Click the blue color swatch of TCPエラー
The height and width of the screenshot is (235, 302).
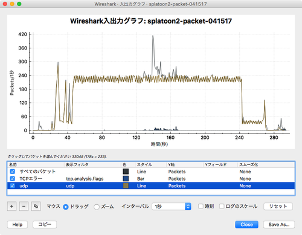pyautogui.click(x=126, y=179)
